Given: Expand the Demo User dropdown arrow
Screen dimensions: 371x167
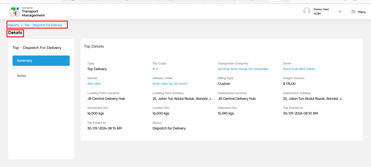Looking at the screenshot, I should (340, 12).
